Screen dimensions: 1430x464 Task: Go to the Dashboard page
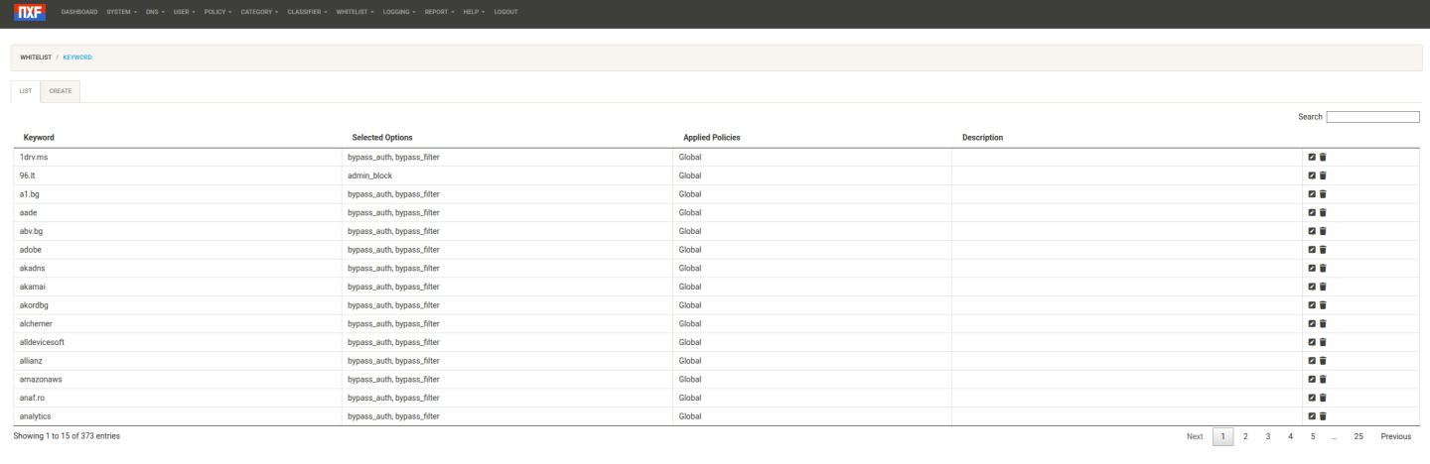tap(79, 12)
